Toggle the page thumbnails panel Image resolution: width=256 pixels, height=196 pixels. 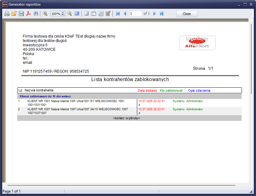click(93, 14)
